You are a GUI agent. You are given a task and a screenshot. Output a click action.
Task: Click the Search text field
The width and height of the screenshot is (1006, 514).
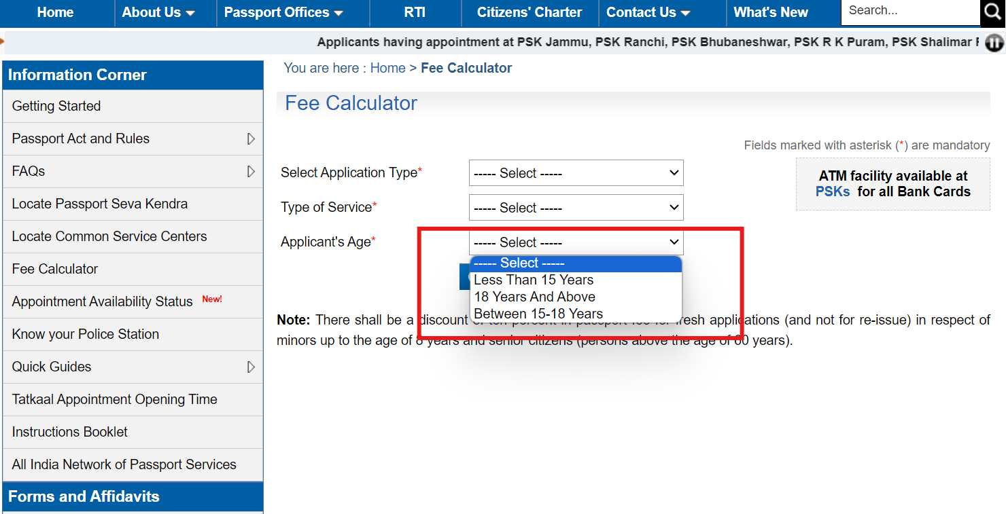911,12
